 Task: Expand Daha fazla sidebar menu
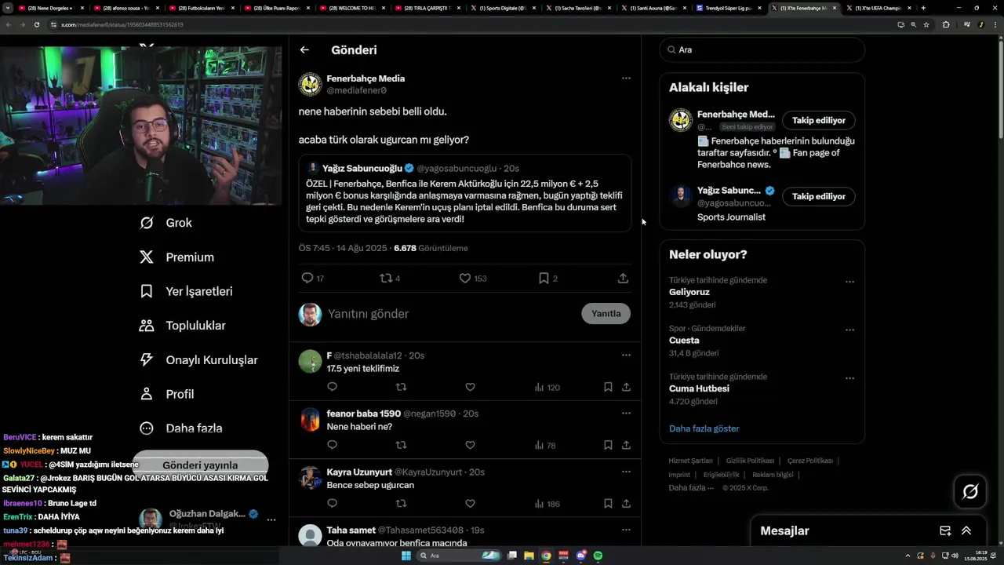180,428
